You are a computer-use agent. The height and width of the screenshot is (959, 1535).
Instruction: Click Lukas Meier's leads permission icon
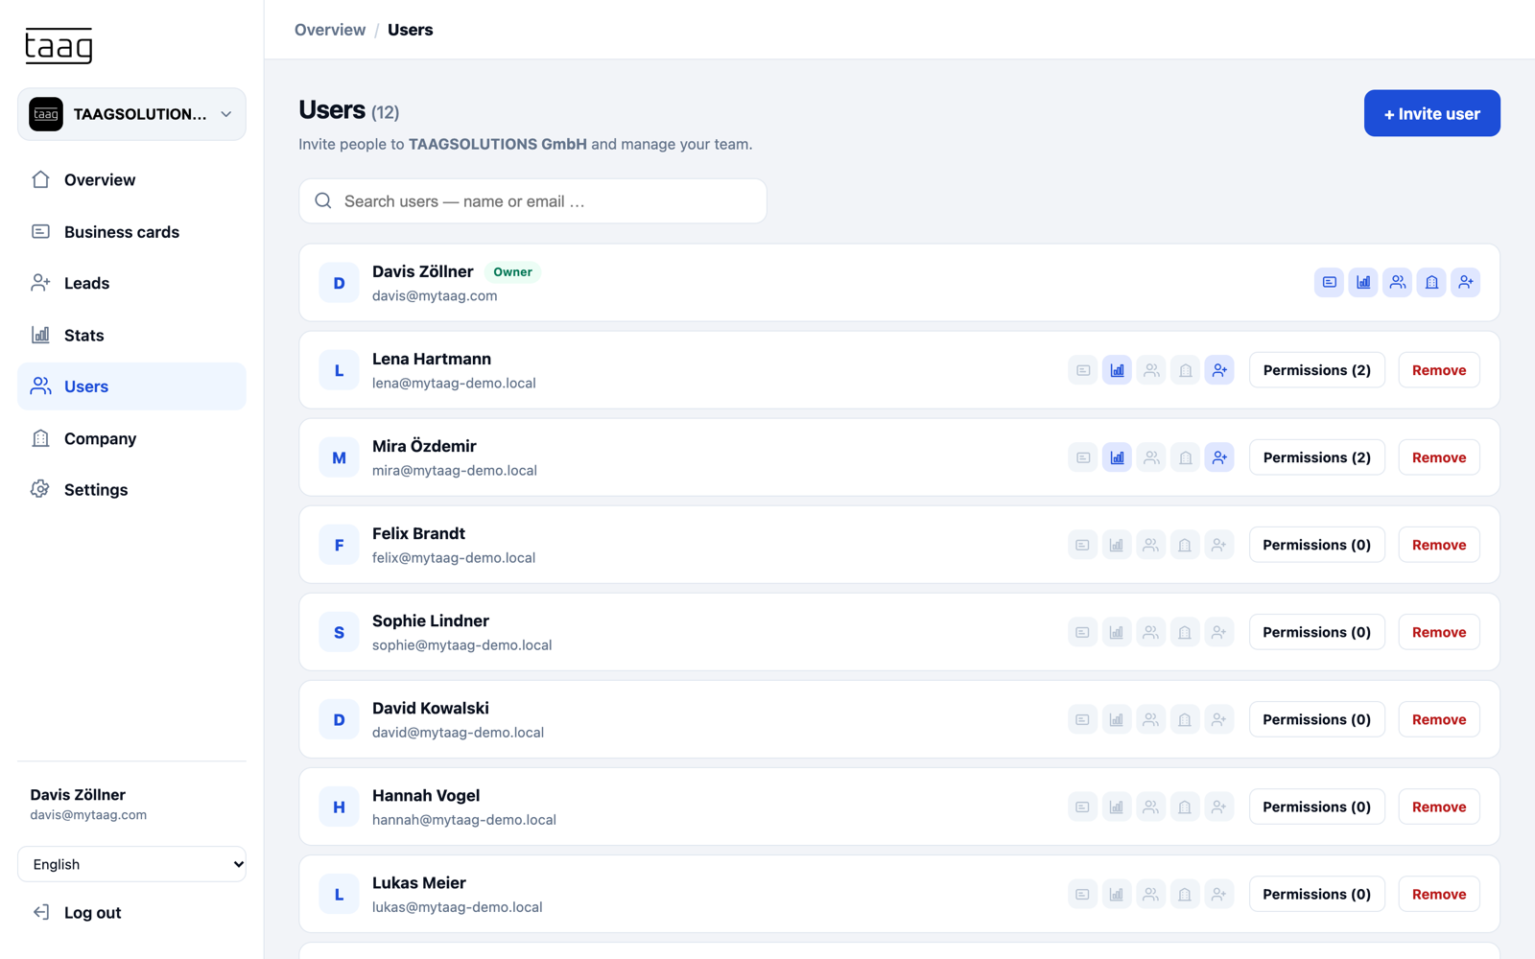click(1218, 894)
